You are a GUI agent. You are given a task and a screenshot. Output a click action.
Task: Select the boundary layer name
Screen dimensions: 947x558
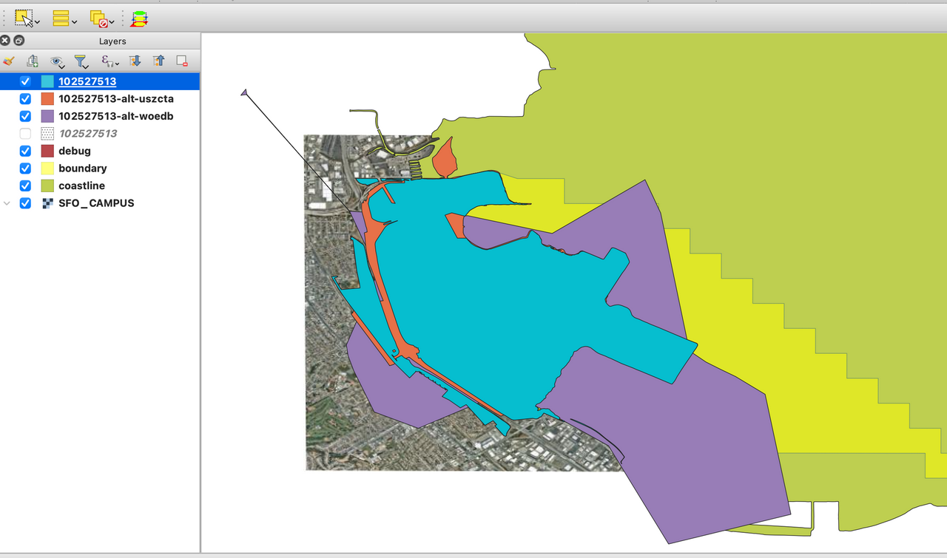pyautogui.click(x=83, y=169)
